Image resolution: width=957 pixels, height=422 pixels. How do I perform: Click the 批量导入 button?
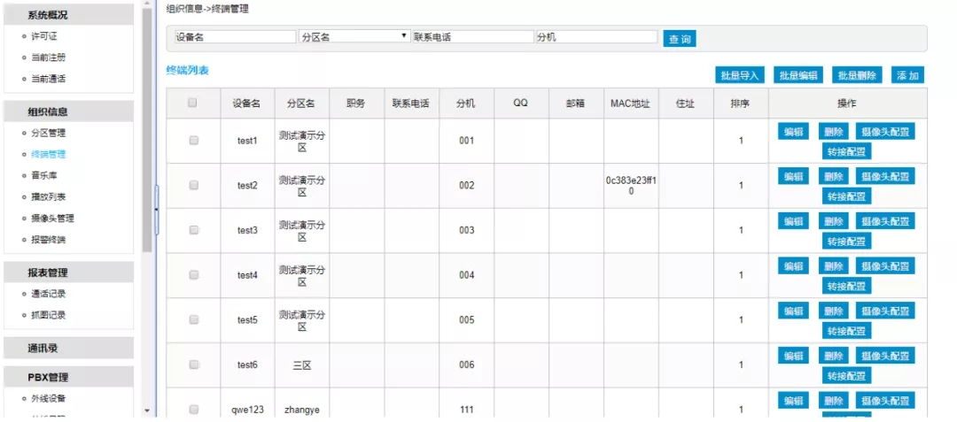(x=739, y=75)
